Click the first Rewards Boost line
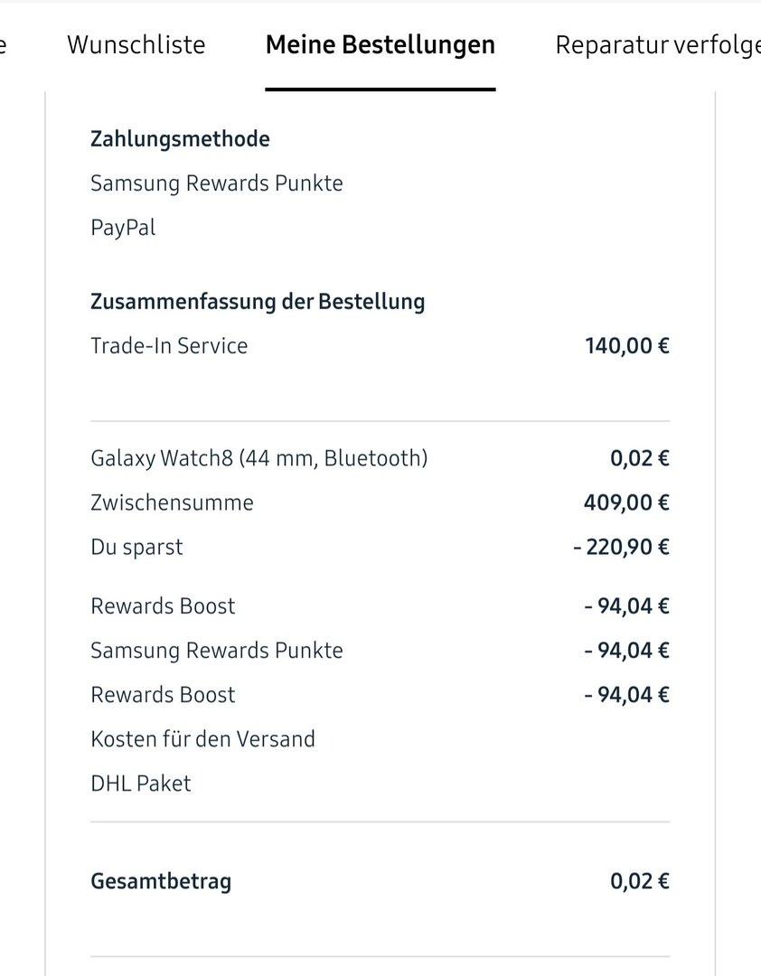Image resolution: width=761 pixels, height=976 pixels. pyautogui.click(x=163, y=605)
